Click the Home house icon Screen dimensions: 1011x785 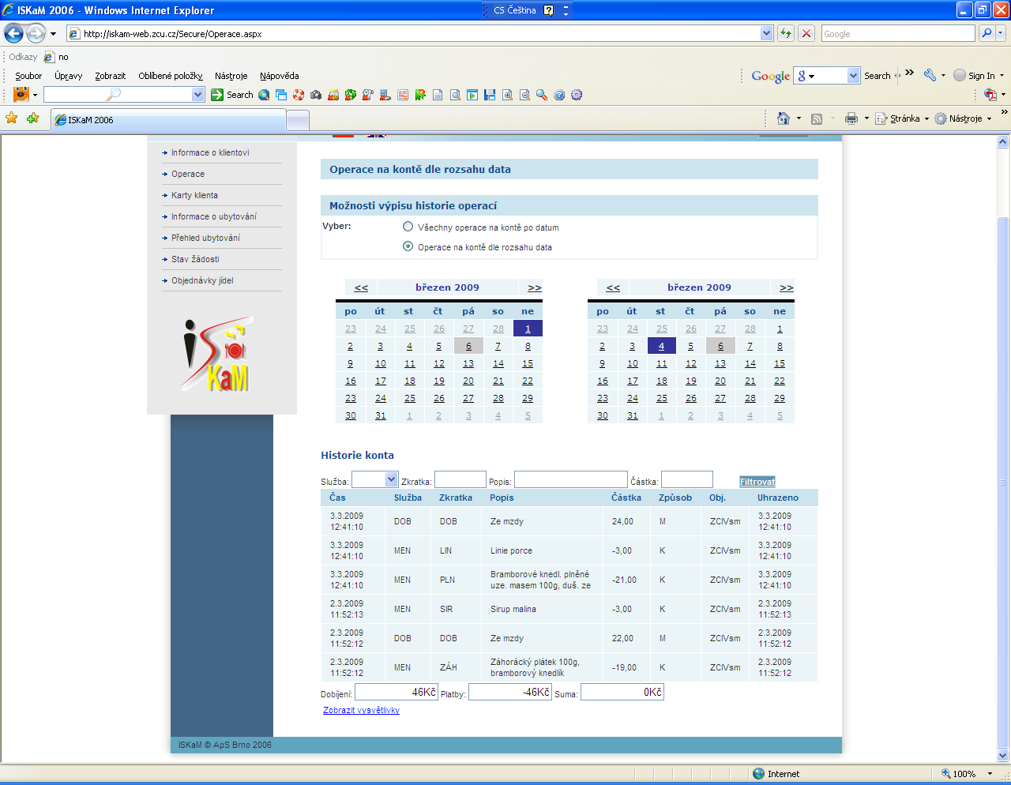click(x=783, y=118)
